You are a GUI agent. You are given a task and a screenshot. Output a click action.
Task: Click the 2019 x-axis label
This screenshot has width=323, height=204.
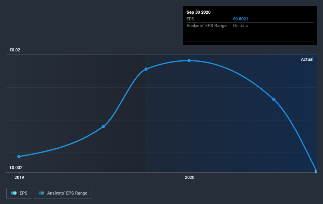(x=19, y=177)
